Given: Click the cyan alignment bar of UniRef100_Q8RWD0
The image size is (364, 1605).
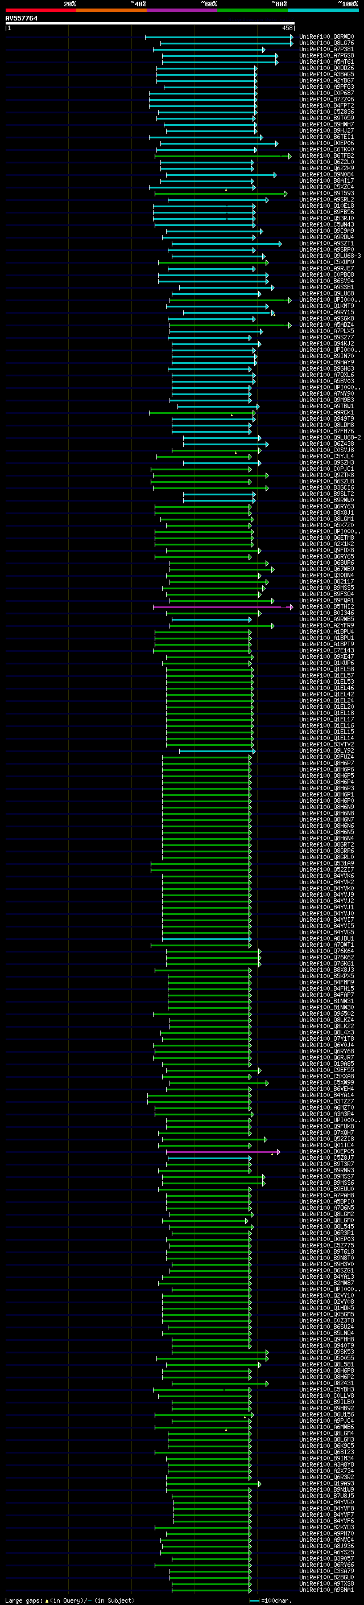Looking at the screenshot, I should pos(219,38).
